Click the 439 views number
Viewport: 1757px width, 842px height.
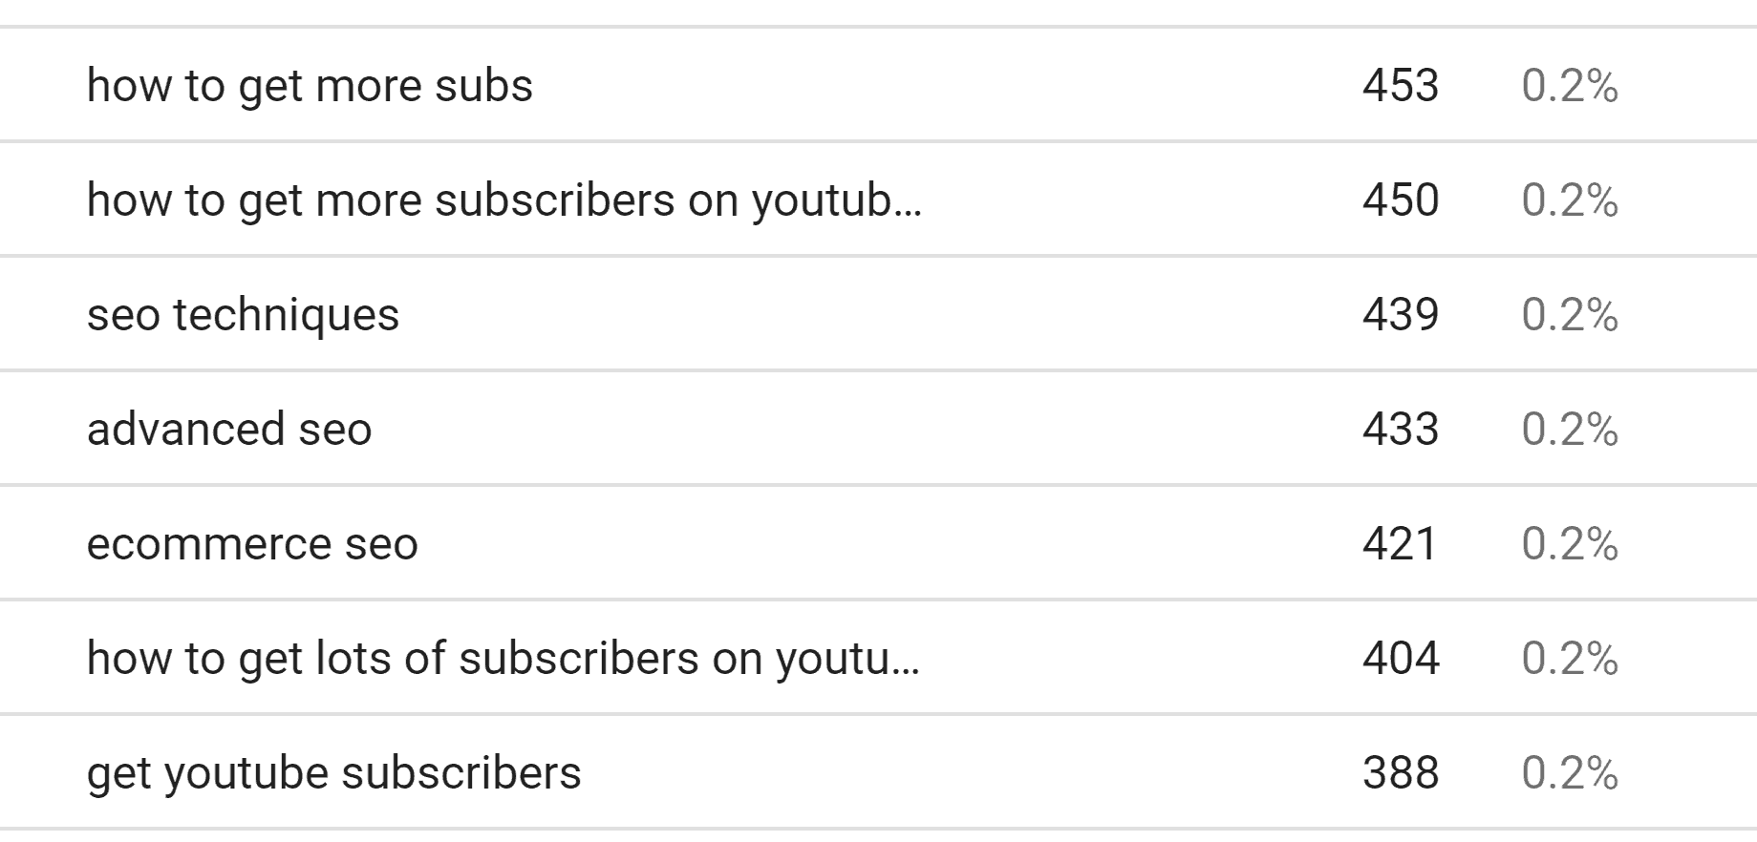pyautogui.click(x=1400, y=315)
